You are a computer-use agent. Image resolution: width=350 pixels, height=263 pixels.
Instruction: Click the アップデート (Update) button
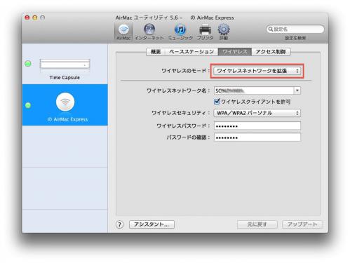(302, 224)
